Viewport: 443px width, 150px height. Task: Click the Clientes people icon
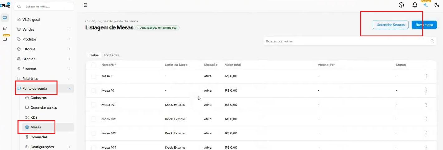(19, 59)
